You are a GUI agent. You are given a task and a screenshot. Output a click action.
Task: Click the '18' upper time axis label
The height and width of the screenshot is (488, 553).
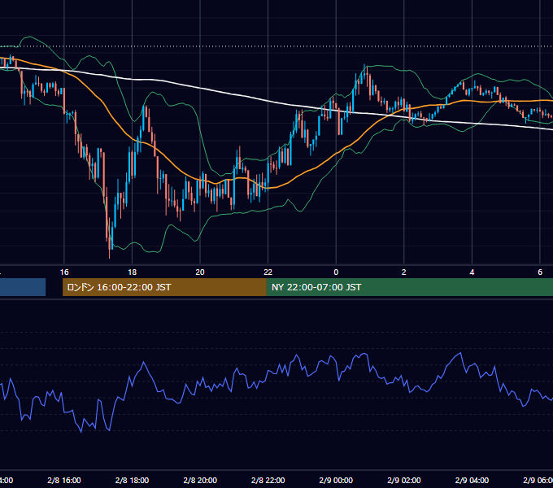(132, 272)
